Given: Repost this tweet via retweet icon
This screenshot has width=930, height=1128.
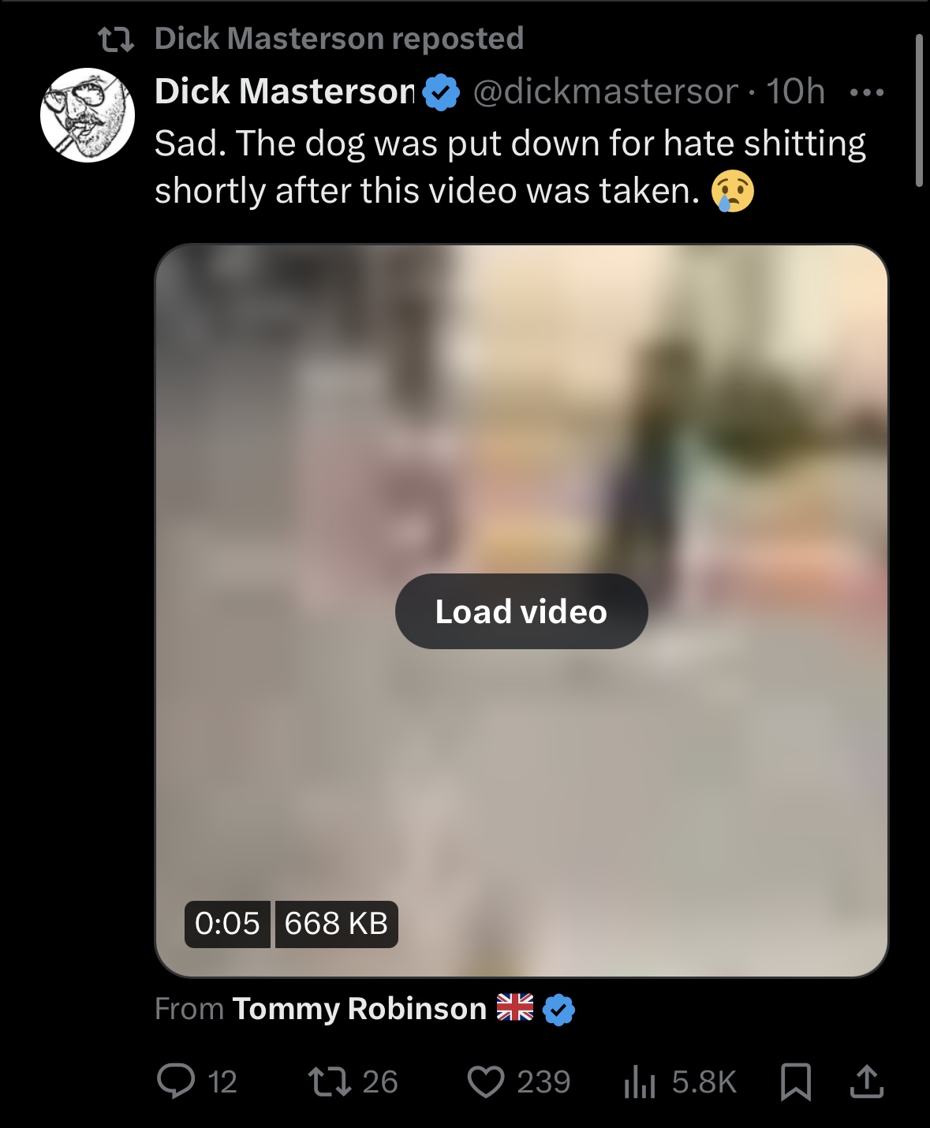Looking at the screenshot, I should (329, 1081).
